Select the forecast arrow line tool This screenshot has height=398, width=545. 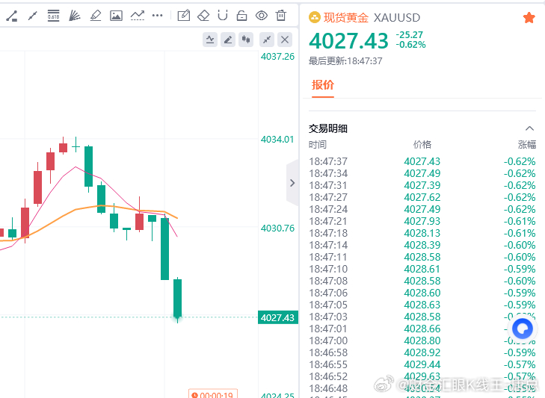point(138,16)
